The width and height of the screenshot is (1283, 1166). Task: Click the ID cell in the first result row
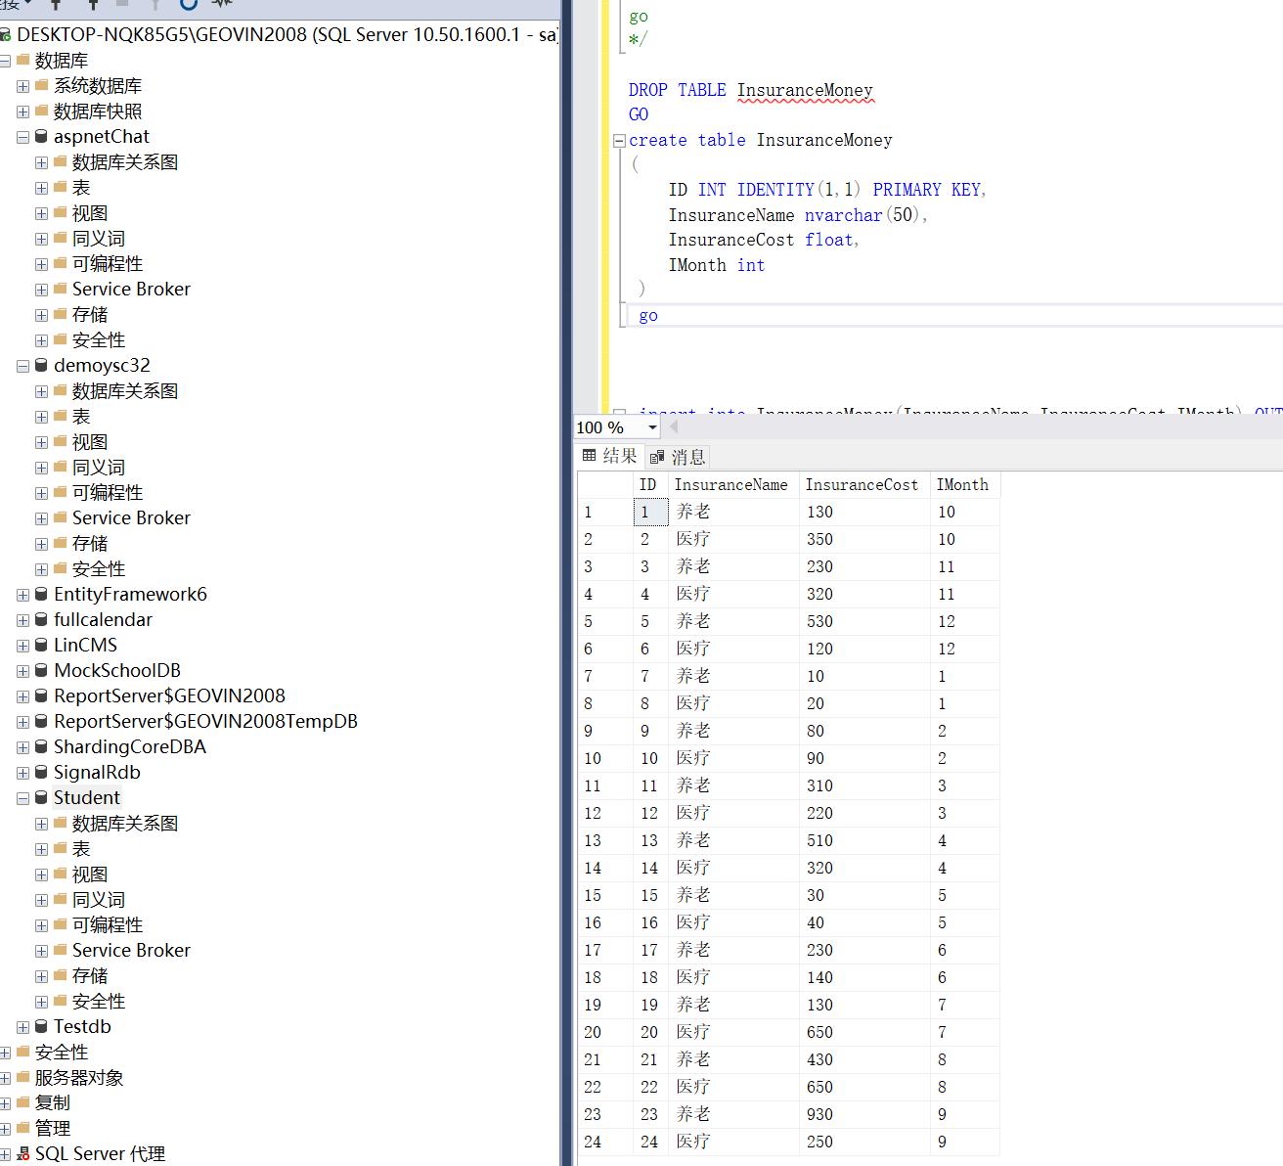[x=650, y=512]
